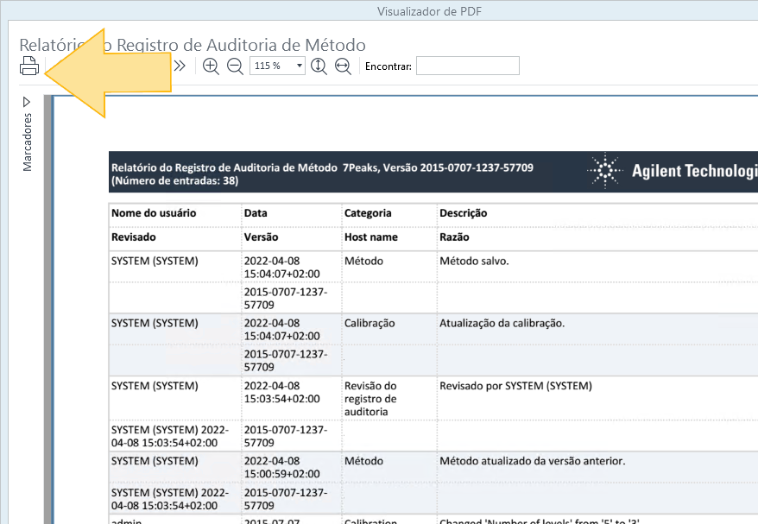
Task: Click SYSTEM (SYSTEM) user in versão anterior row
Action: (155, 461)
